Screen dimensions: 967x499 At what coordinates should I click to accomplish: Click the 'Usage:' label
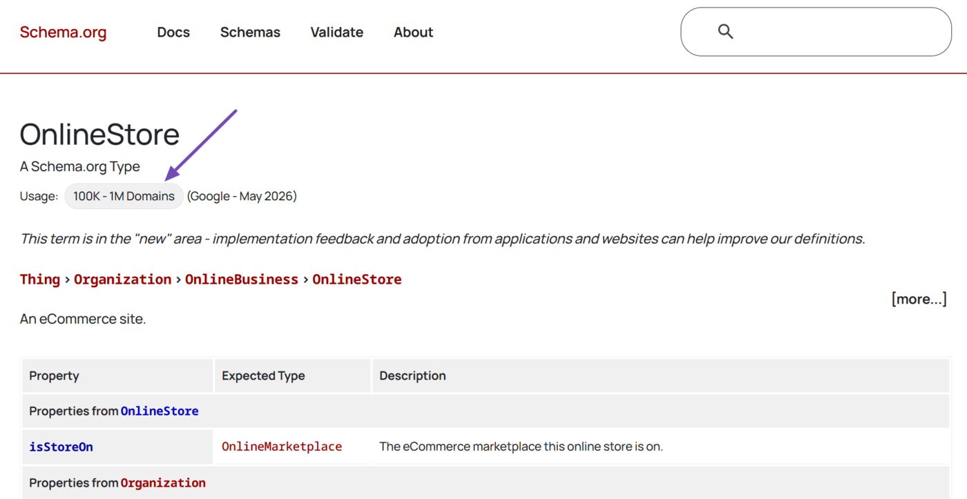39,196
